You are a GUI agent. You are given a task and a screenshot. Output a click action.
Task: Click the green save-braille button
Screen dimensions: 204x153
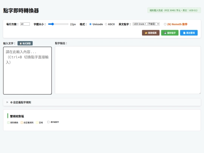pyautogui.click(x=170, y=33)
